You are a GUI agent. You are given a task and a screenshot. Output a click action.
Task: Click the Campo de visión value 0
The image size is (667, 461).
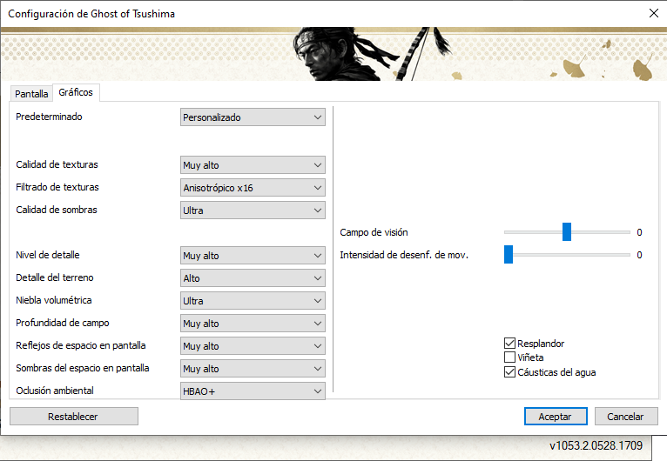click(x=639, y=232)
